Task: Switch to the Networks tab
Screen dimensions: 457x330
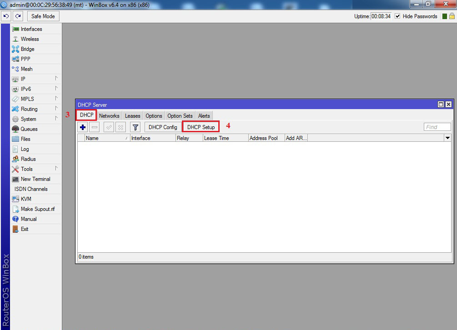Action: tap(109, 116)
